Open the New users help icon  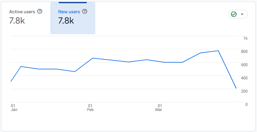point(85,11)
